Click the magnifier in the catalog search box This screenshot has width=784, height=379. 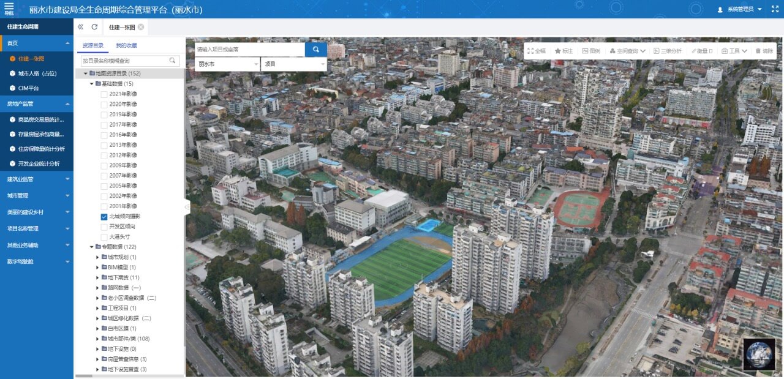[173, 61]
